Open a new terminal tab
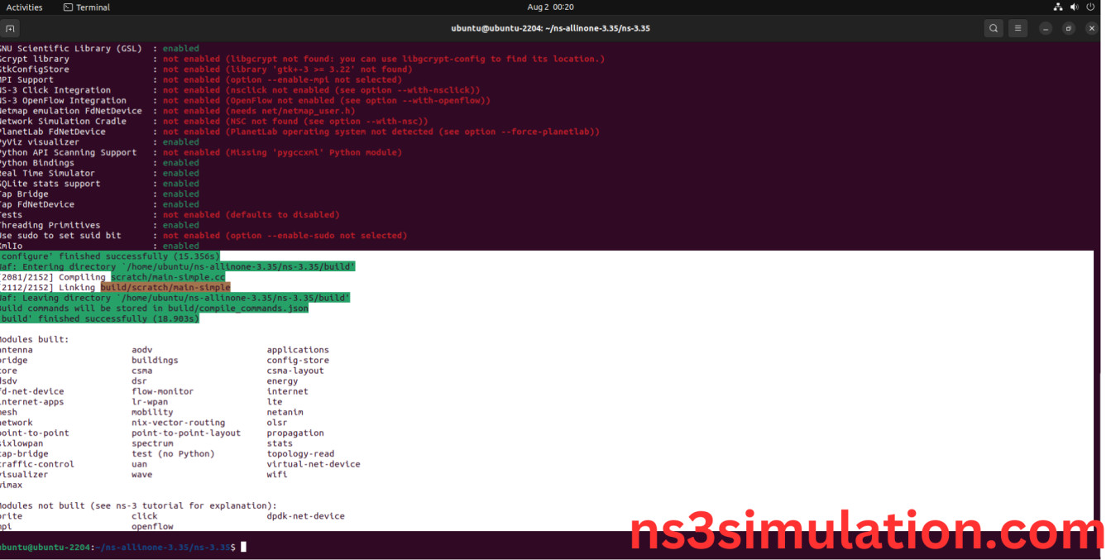The width and height of the screenshot is (1111, 560). (x=10, y=28)
